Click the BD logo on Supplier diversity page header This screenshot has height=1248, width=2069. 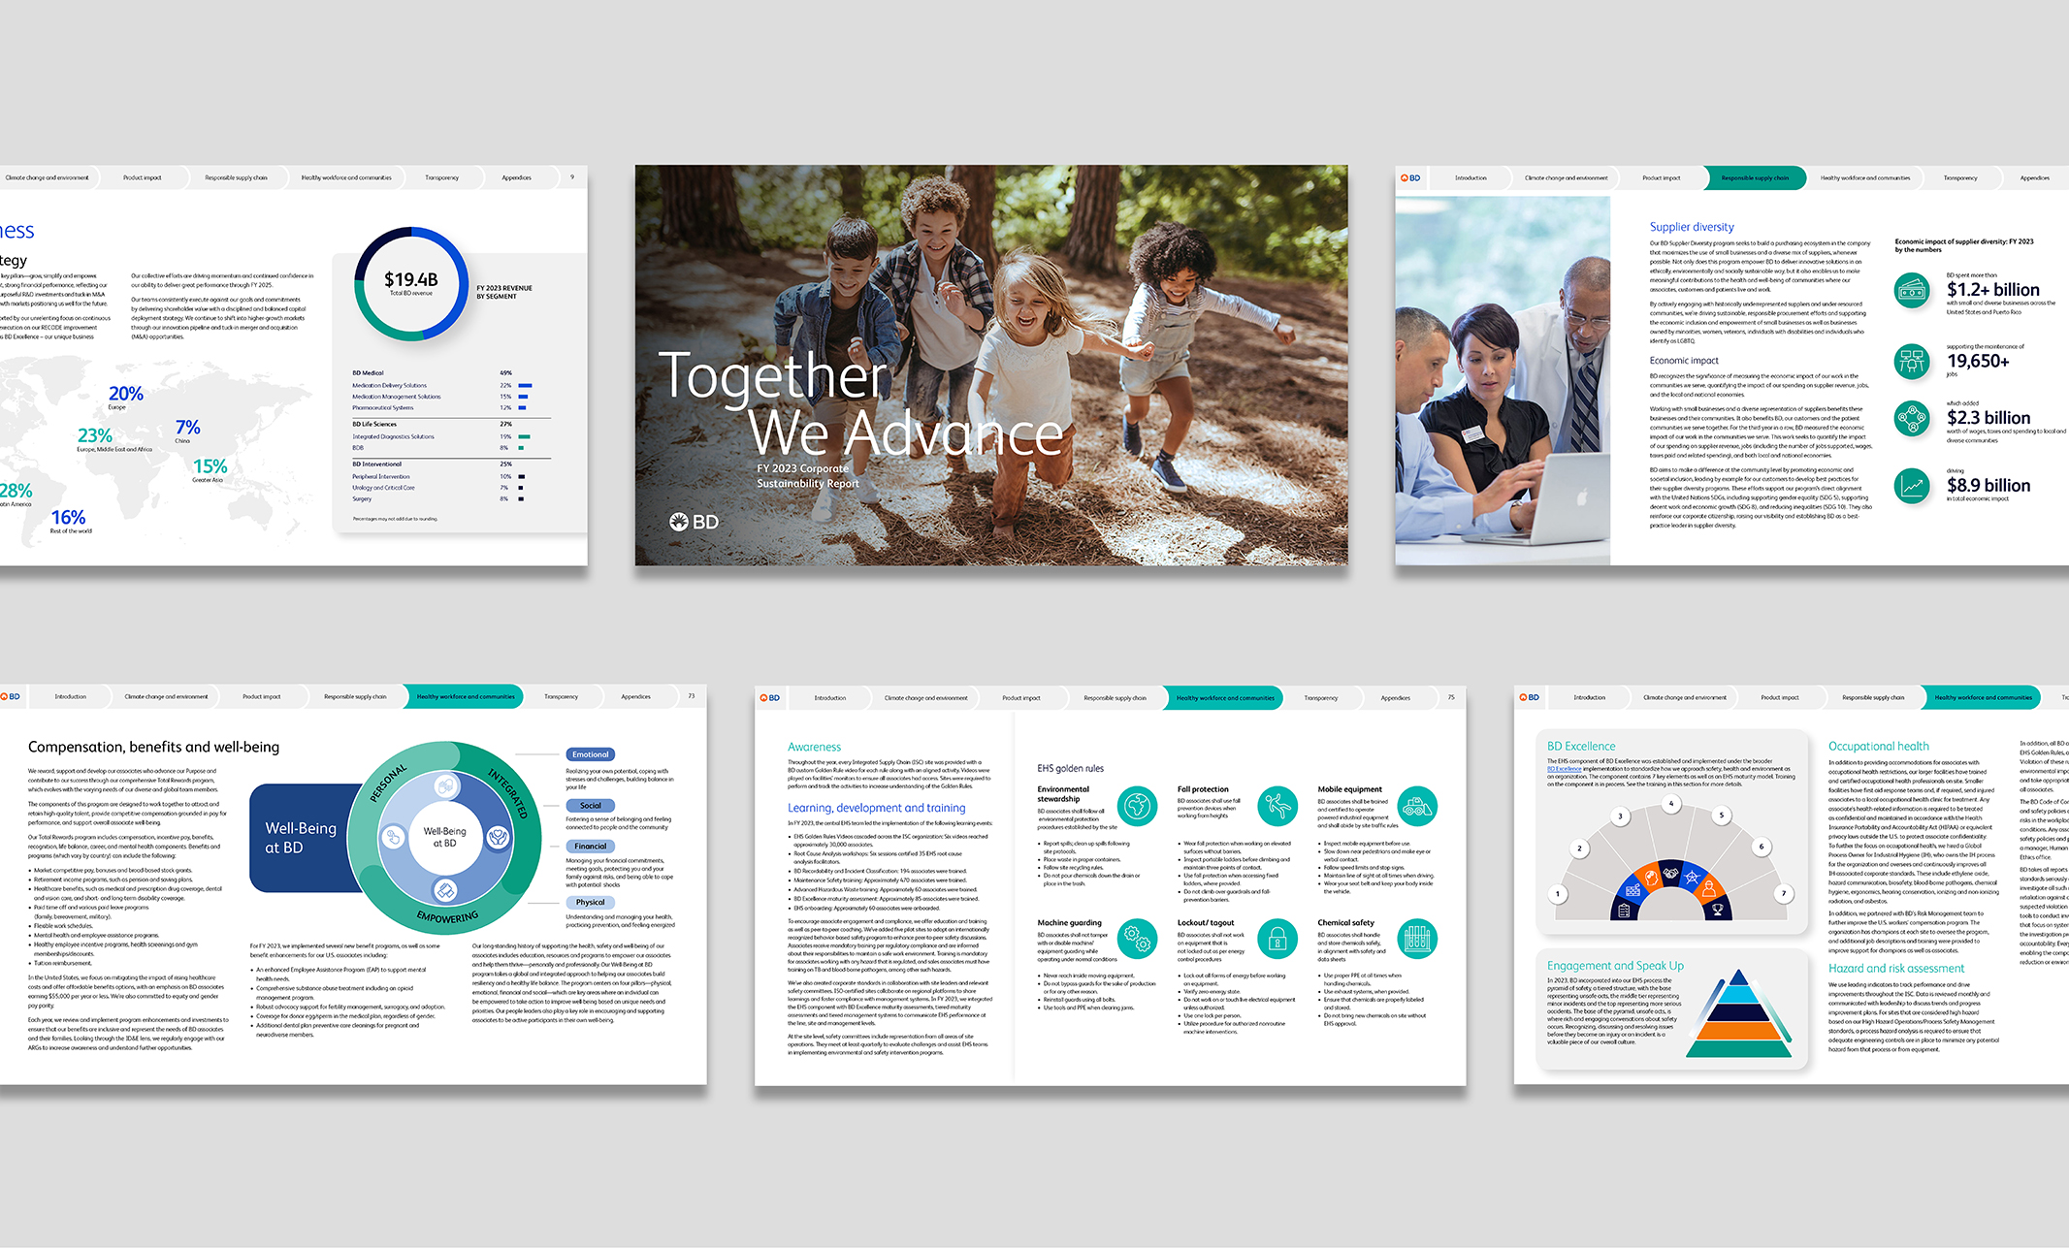(1410, 178)
